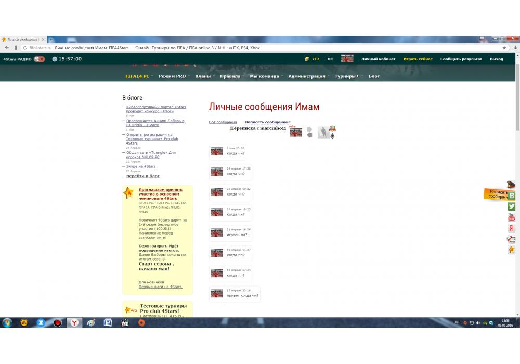
Task: Click the Yandex icon in side panel
Action: click(512, 228)
